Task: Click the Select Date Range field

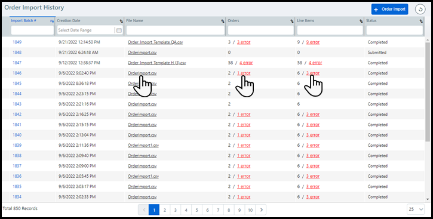Action: (x=85, y=30)
